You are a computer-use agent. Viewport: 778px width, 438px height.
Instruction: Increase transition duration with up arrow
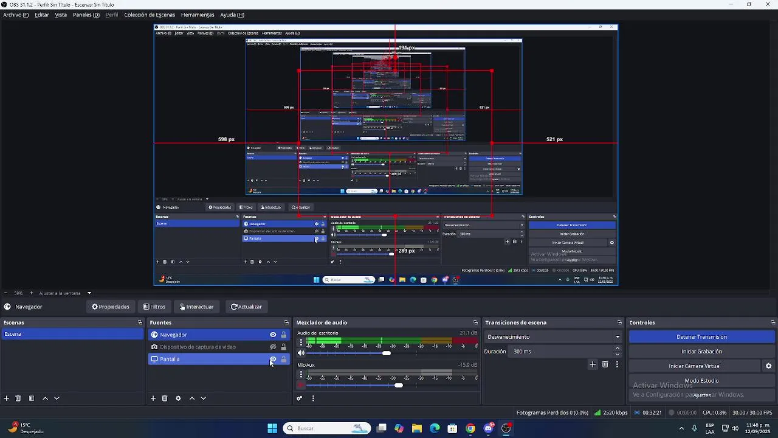click(618, 349)
